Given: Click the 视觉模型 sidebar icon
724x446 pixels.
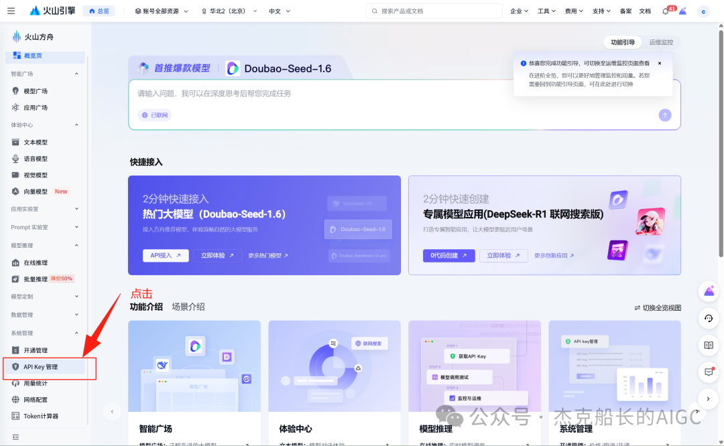Looking at the screenshot, I should (x=15, y=175).
